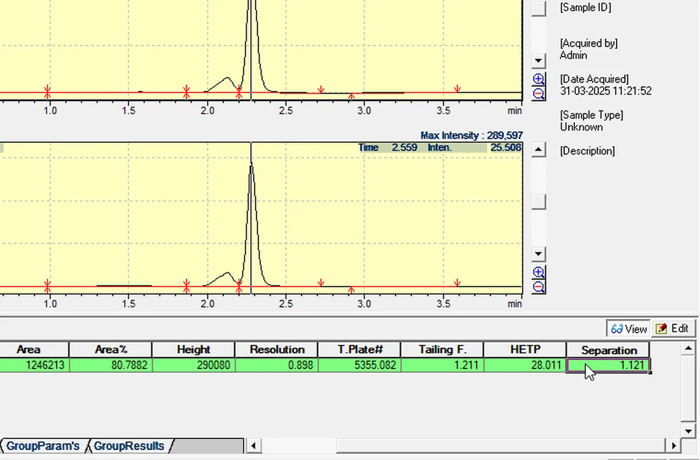The image size is (700, 460).
Task: Click Resolution cell value 0.898
Action: point(277,365)
